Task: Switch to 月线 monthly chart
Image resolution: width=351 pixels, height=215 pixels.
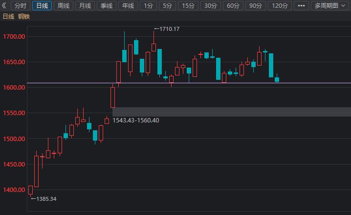Action: tap(85, 5)
